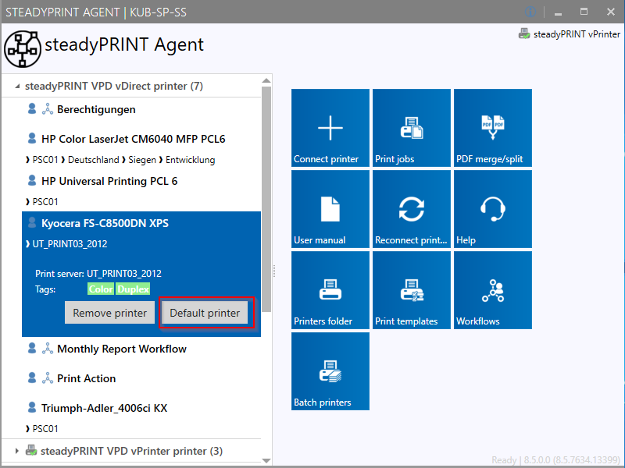Click the workflow icon beside Monthly Report Workflow

[48, 348]
